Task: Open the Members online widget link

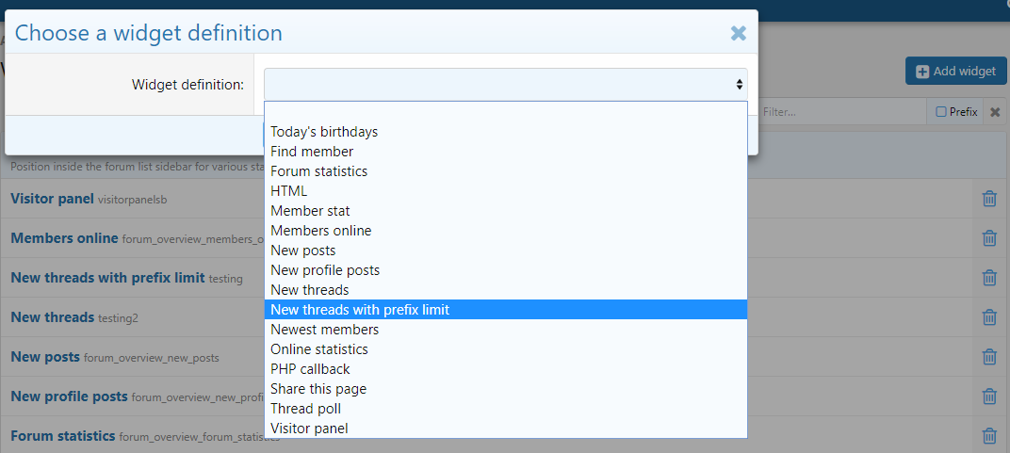Action: pyautogui.click(x=64, y=238)
